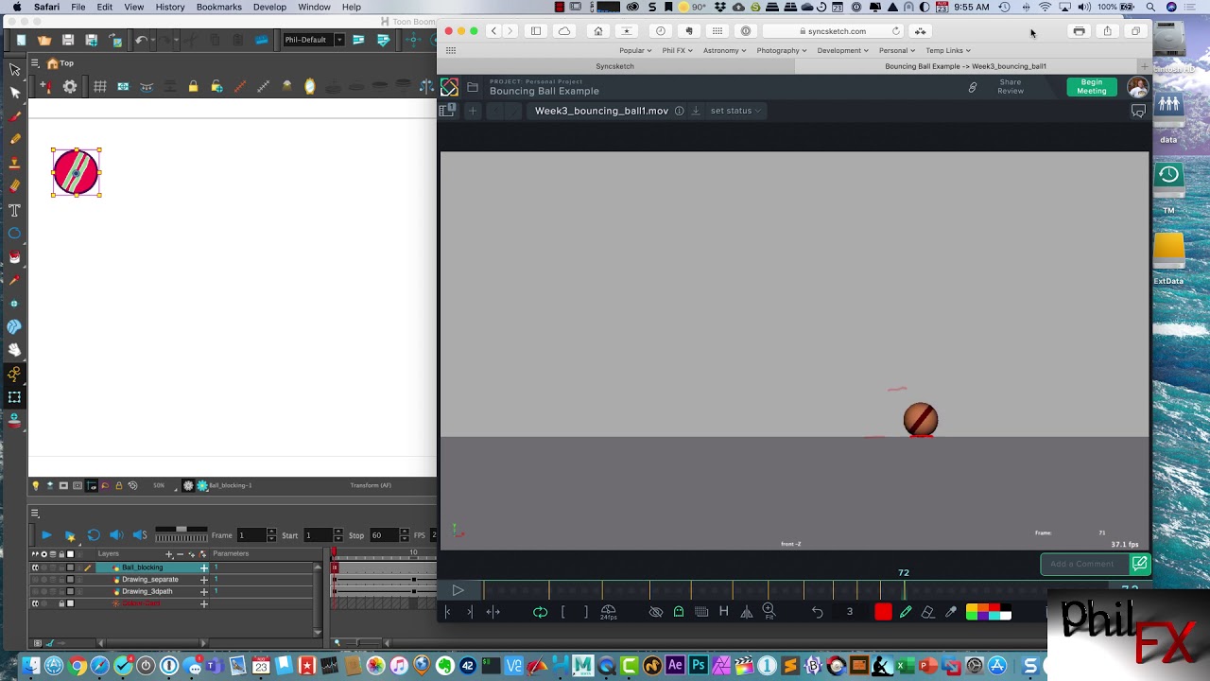Select the eraser tool in SyncSketch
1210x681 pixels.
coord(928,612)
